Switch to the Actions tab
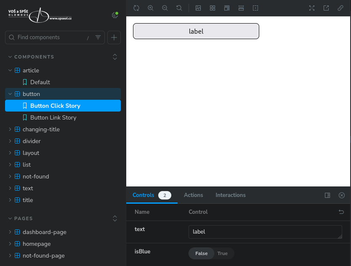The width and height of the screenshot is (351, 266). [x=193, y=195]
